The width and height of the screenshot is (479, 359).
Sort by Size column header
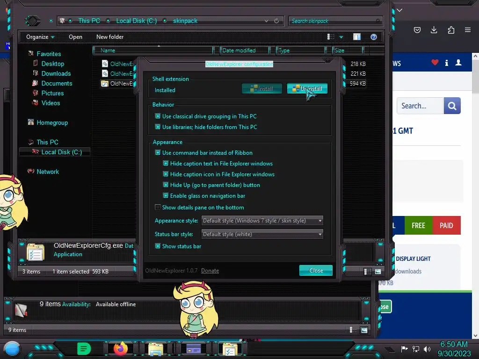(x=348, y=50)
